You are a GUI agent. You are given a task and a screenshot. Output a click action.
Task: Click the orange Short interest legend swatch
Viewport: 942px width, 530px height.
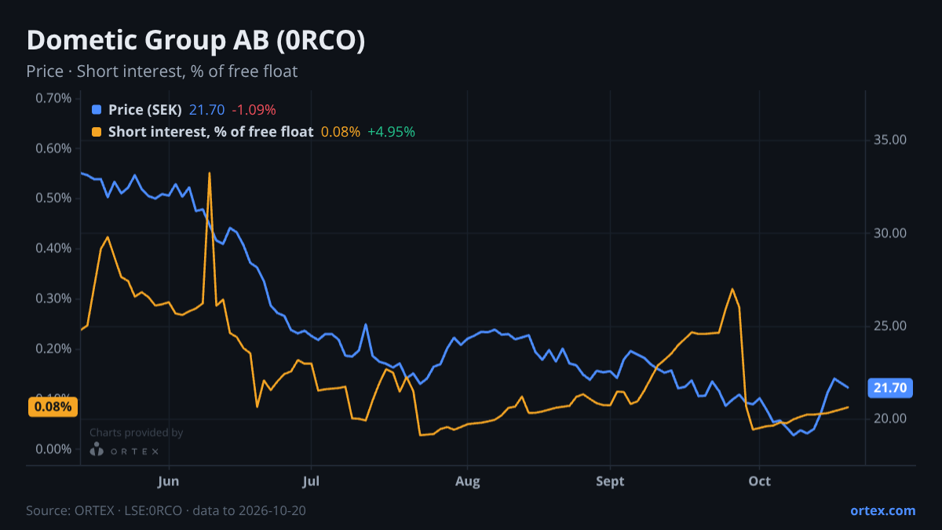(x=97, y=132)
